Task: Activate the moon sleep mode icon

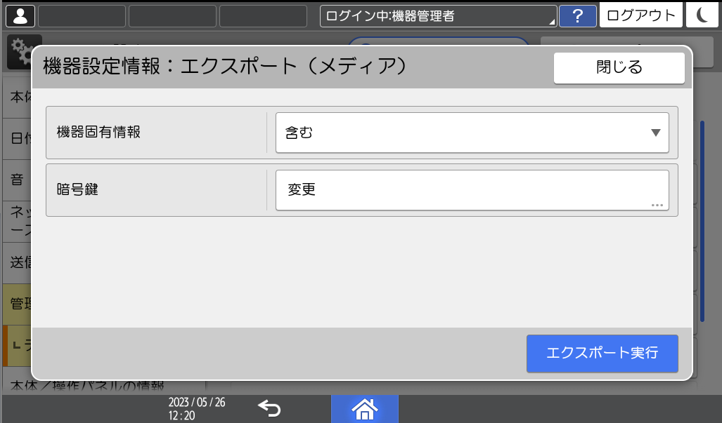Action: [702, 15]
